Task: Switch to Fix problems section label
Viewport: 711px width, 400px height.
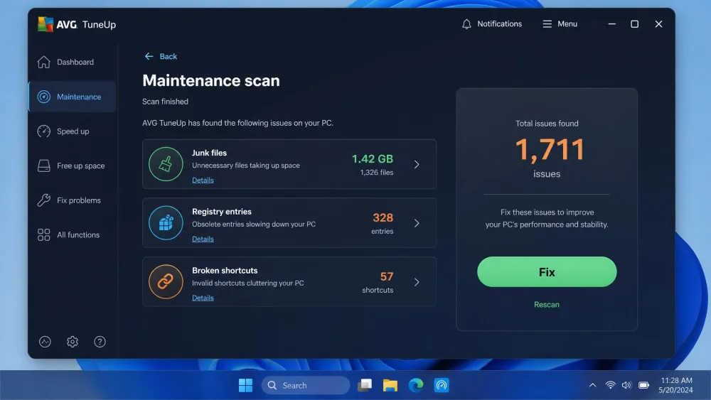Action: [x=79, y=200]
